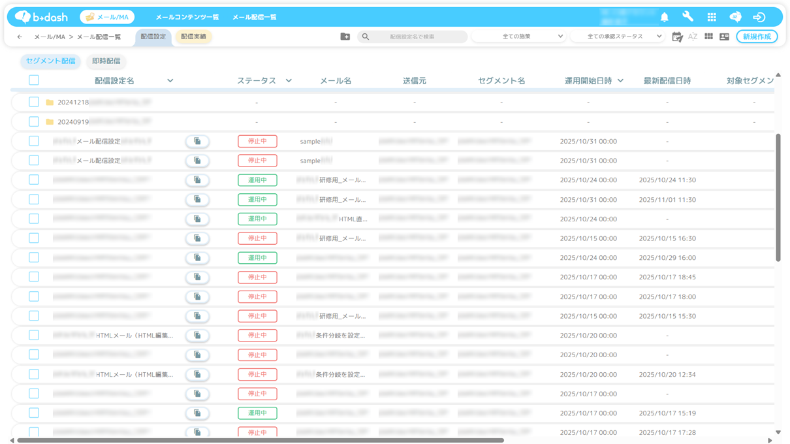790x444 pixels.
Task: Select the checkbox for folder 20240919
Action: tap(34, 121)
